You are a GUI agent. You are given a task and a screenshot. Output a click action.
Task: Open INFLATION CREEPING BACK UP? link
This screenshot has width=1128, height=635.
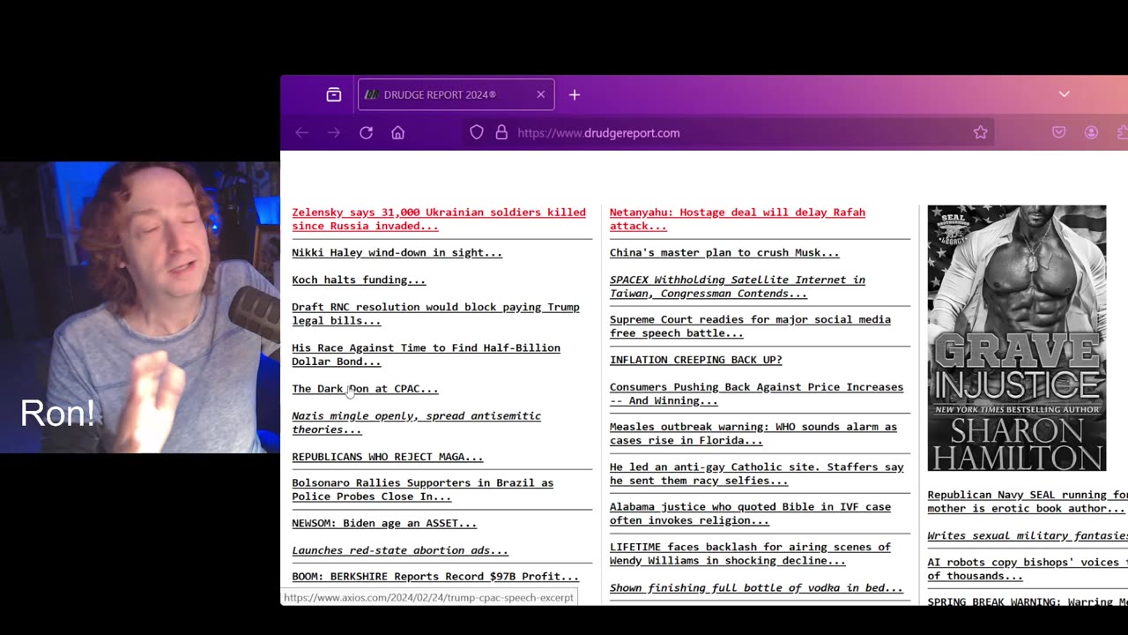point(695,360)
